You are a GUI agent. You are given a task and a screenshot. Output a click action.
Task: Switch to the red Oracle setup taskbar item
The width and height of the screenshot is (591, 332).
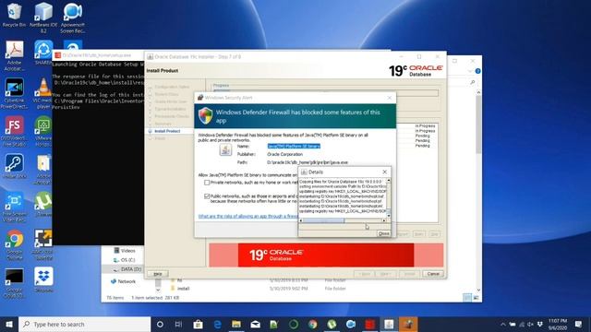pos(369,324)
